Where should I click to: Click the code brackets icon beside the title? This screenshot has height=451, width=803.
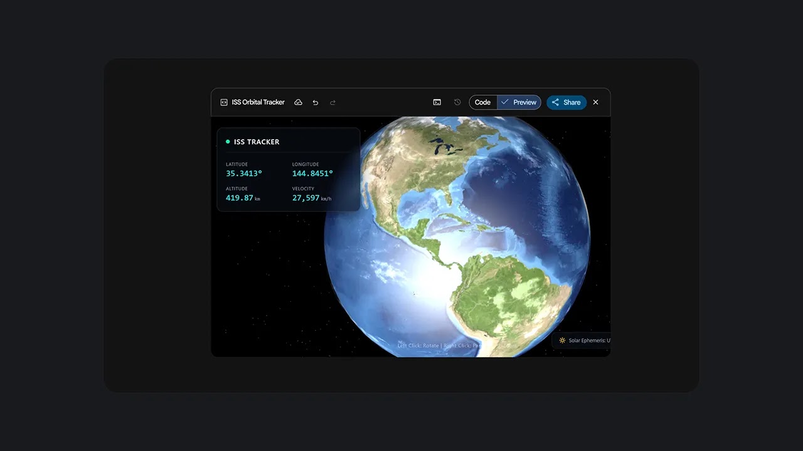[x=224, y=102]
